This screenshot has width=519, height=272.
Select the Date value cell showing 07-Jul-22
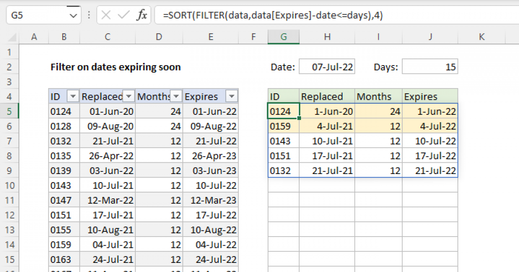click(x=327, y=66)
